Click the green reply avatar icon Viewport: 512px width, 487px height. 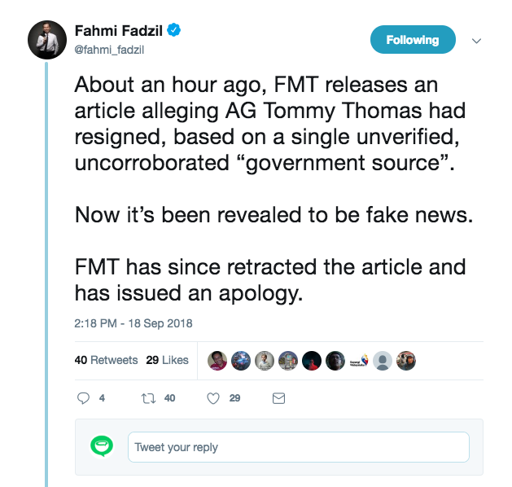pyautogui.click(x=101, y=446)
